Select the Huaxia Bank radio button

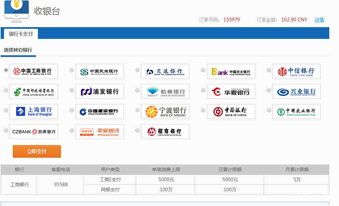(203, 90)
